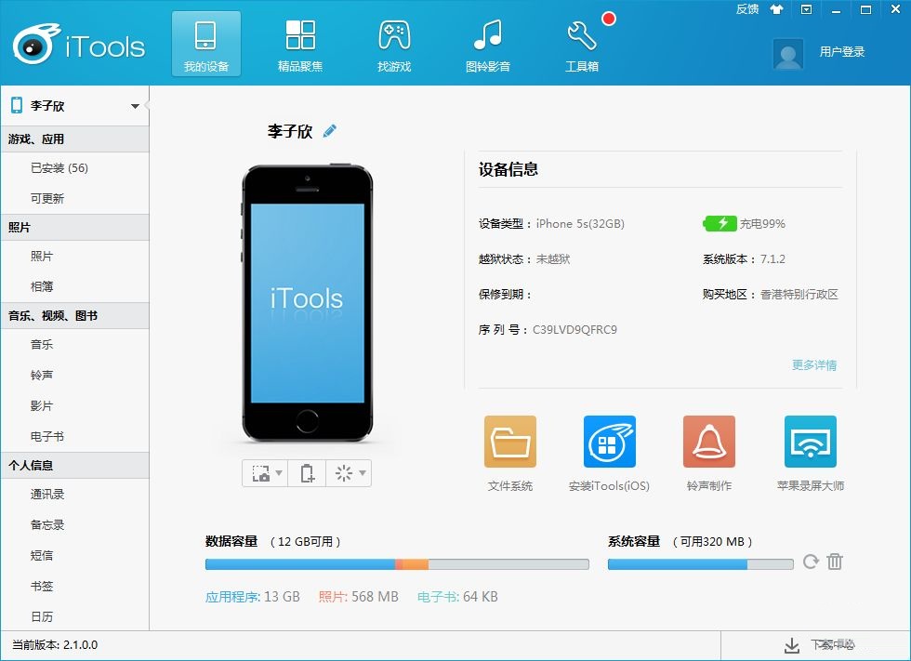Click the green charging battery icon
911x661 pixels.
(x=720, y=224)
